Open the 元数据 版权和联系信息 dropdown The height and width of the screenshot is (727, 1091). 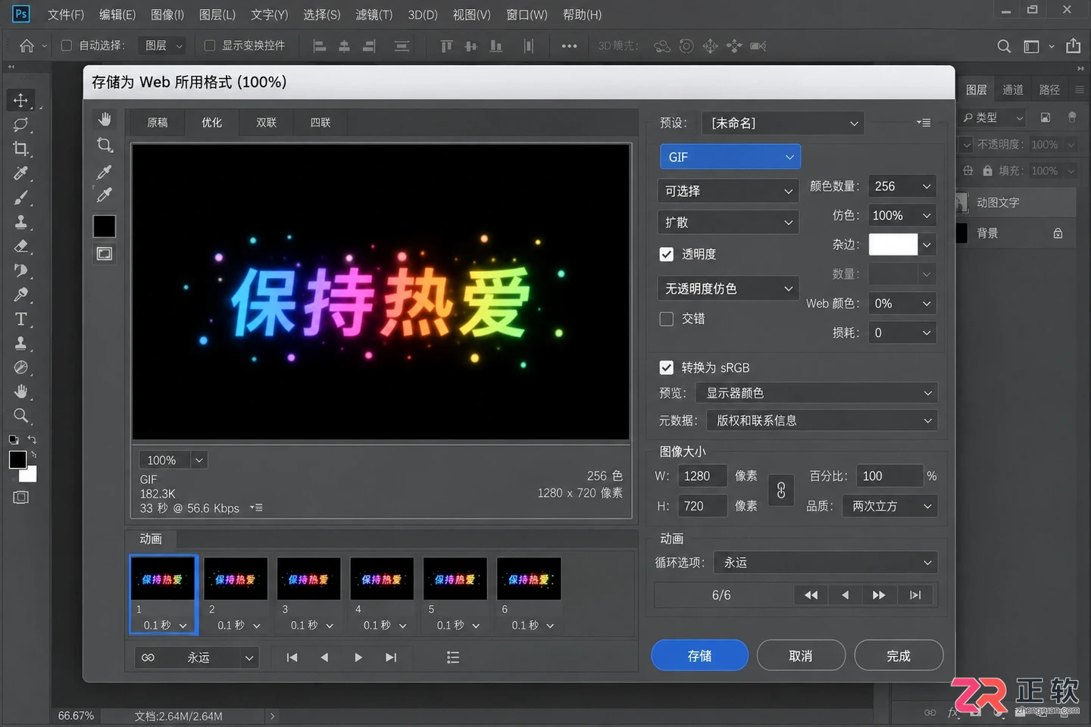pyautogui.click(x=822, y=420)
